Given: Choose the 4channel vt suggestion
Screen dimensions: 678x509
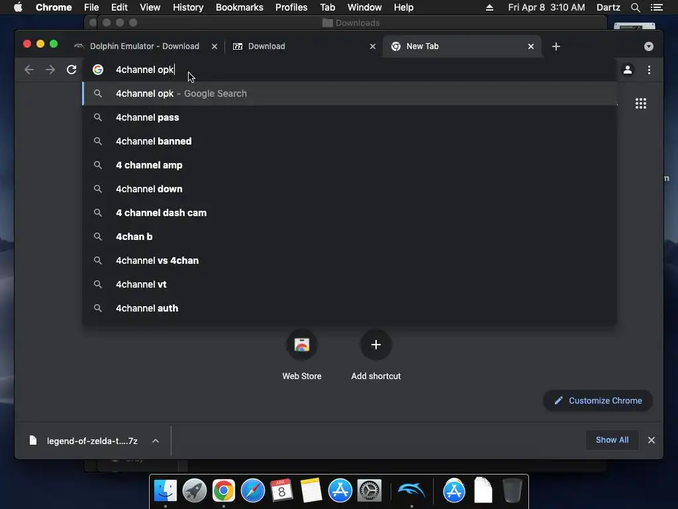Looking at the screenshot, I should [x=350, y=284].
